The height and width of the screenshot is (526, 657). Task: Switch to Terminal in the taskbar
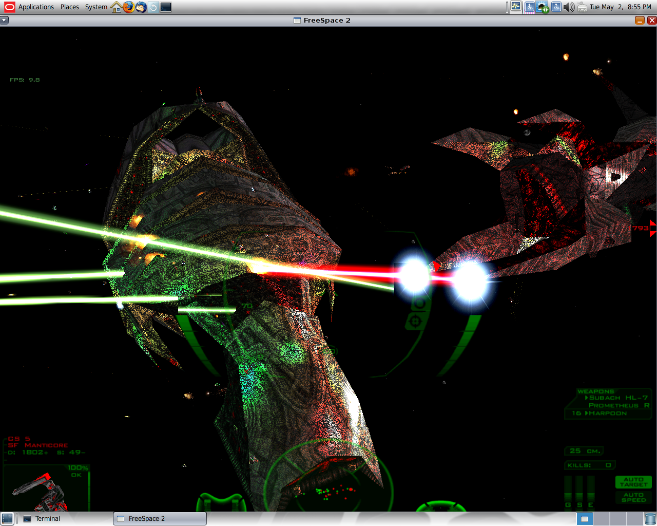click(x=48, y=519)
